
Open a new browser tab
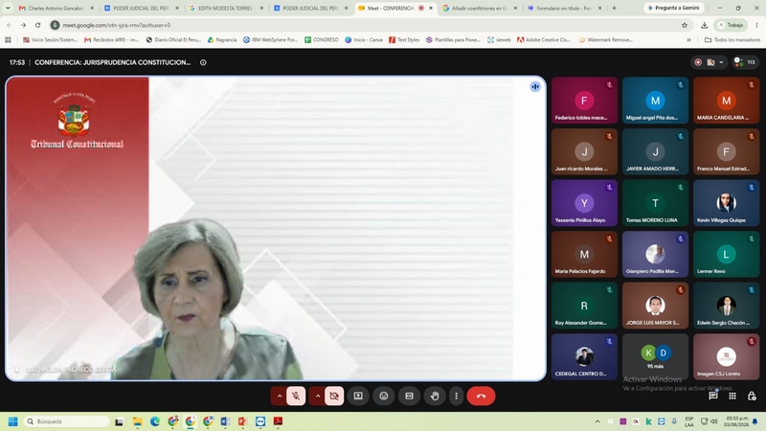[614, 8]
